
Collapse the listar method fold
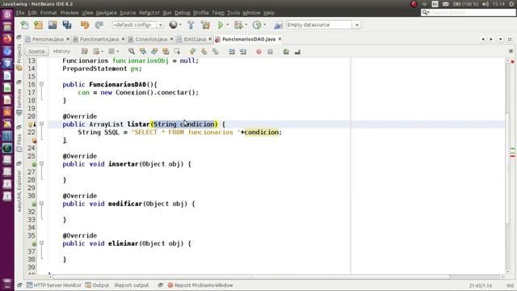coord(41,124)
